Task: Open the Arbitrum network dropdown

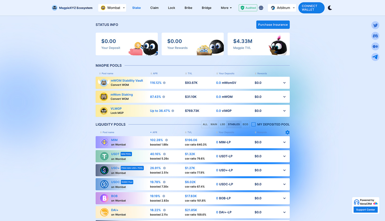Action: click(282, 8)
